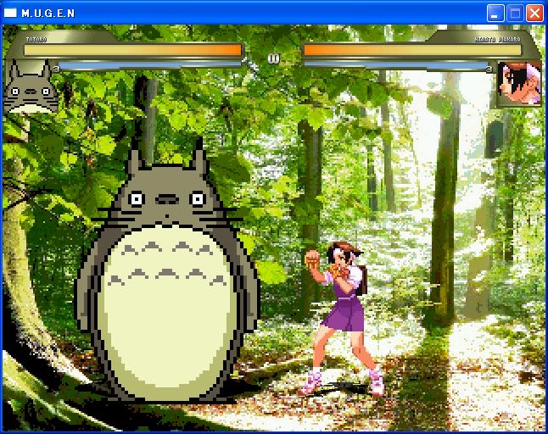
Task: Click Hinata Wakaba's portrait thumbnail
Action: coord(519,83)
